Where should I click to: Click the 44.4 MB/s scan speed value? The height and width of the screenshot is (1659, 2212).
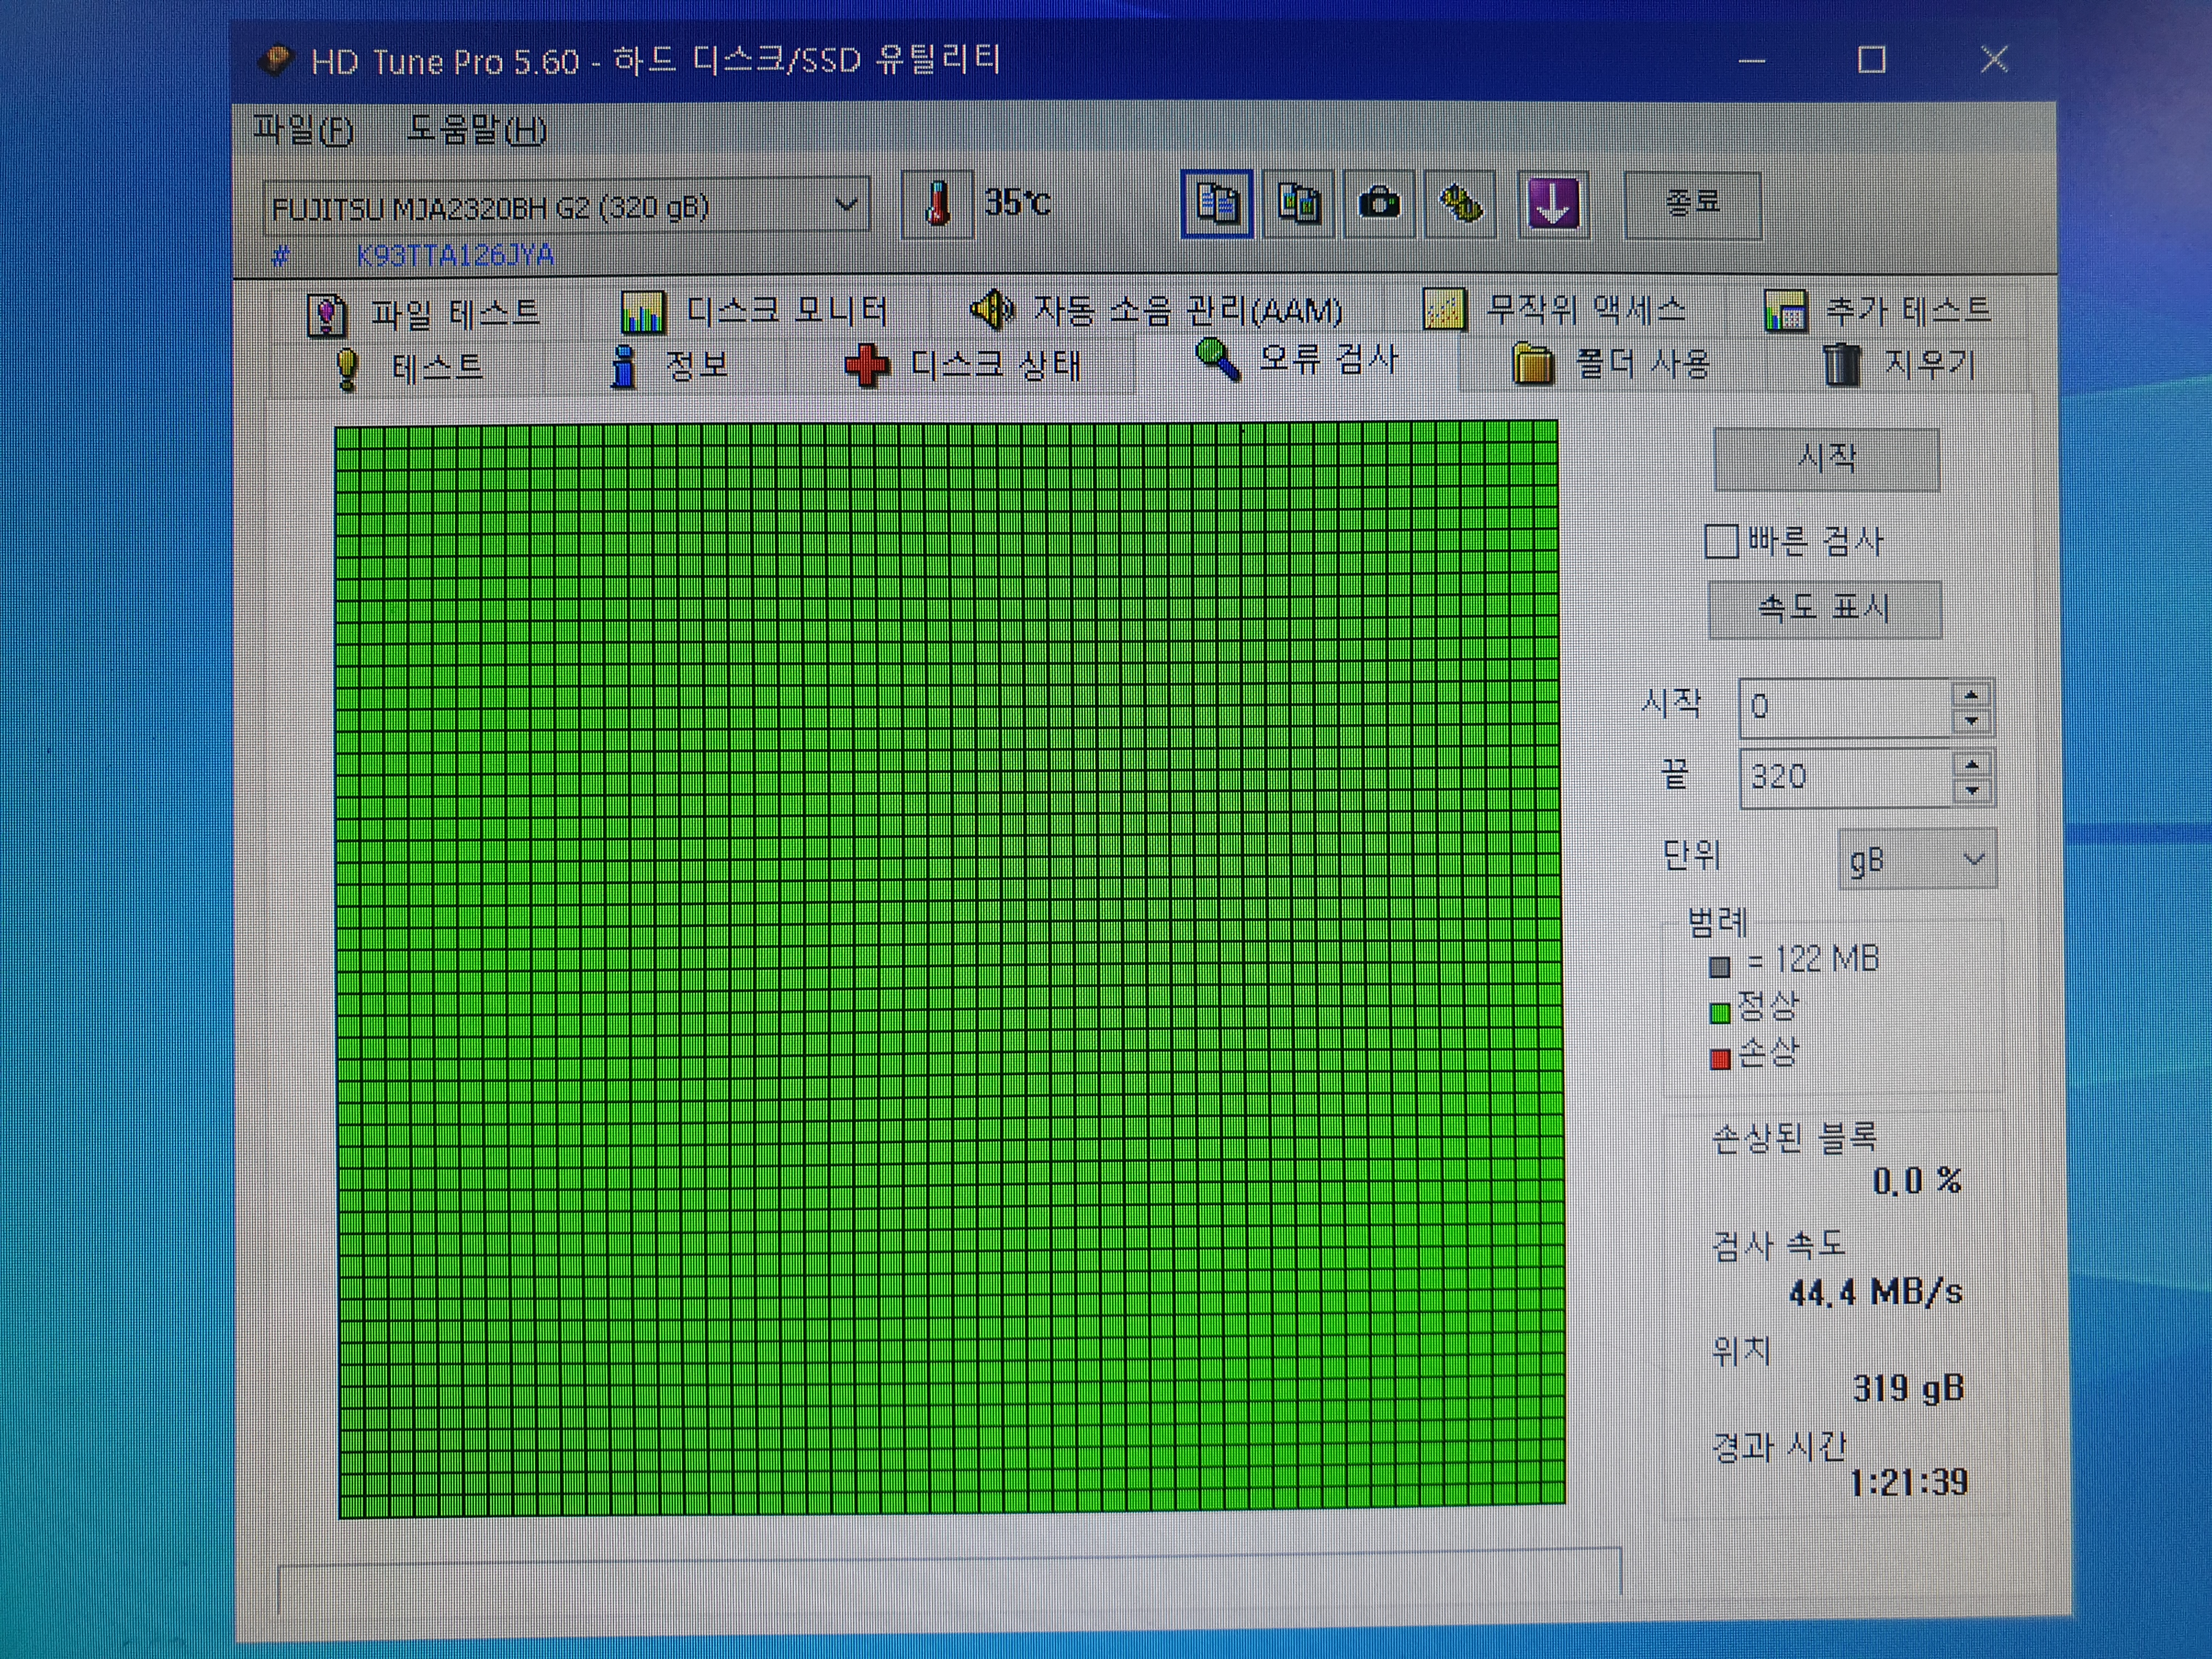[1876, 1292]
